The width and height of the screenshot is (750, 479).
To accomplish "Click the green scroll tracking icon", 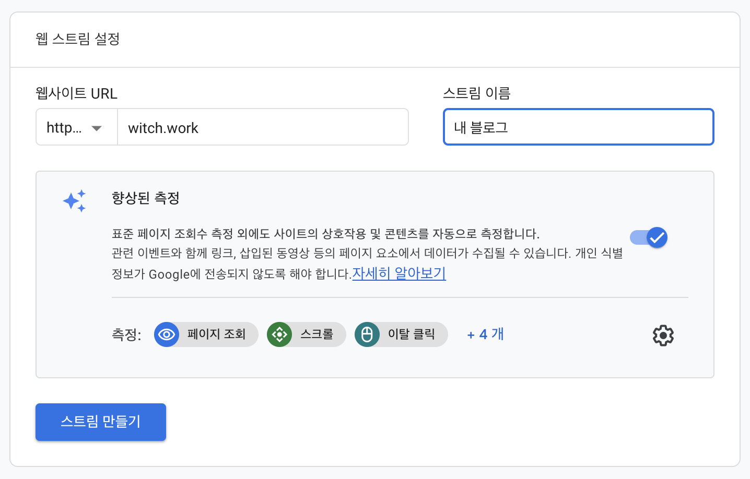I will (279, 334).
